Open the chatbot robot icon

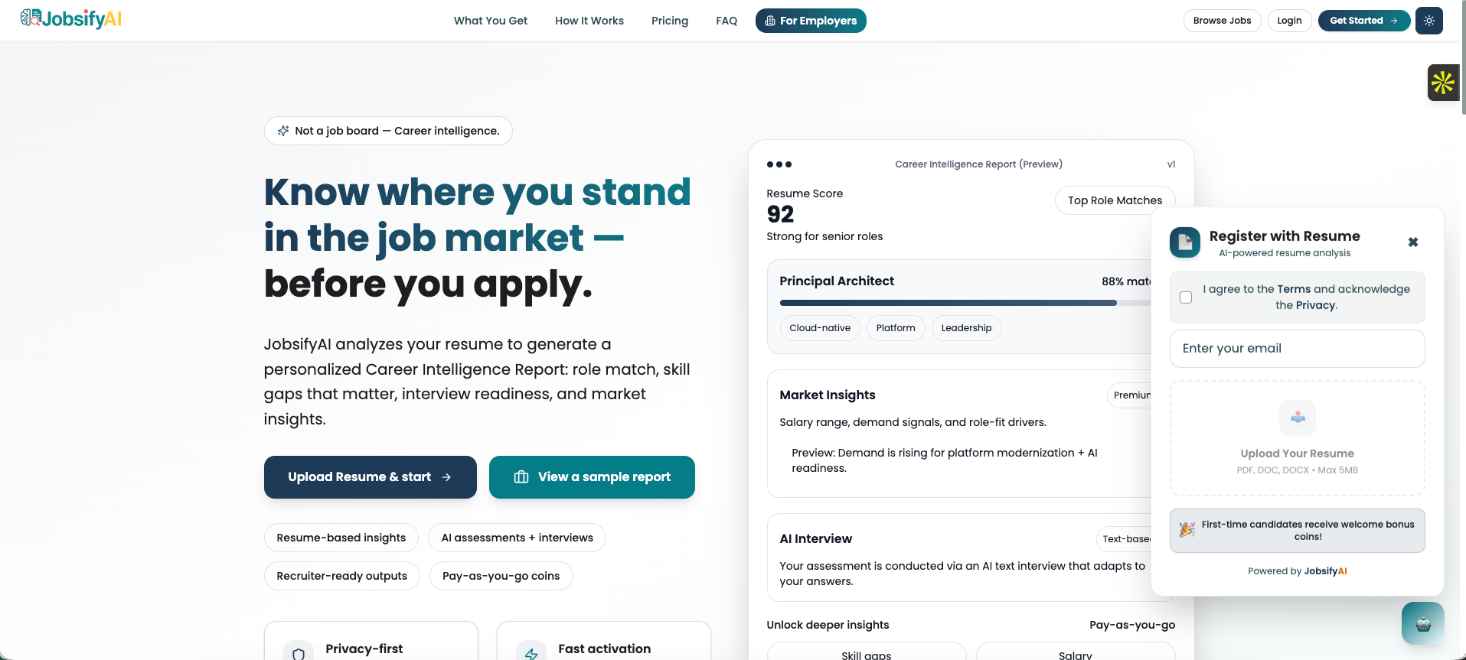coord(1422,623)
